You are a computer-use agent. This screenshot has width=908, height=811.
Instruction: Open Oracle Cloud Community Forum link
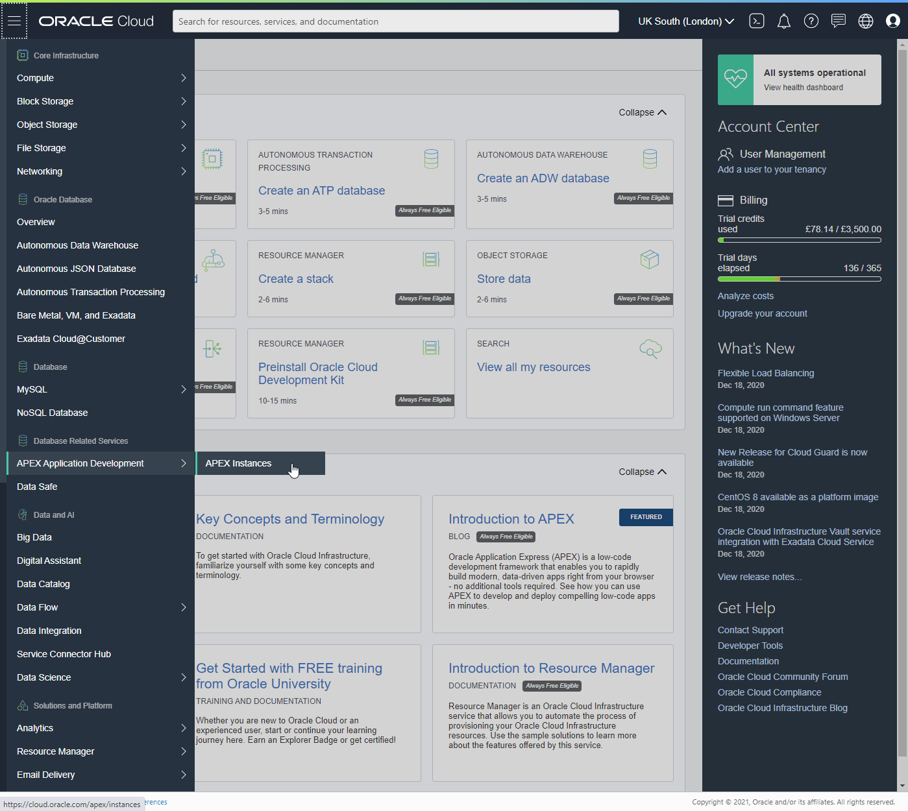[783, 677]
